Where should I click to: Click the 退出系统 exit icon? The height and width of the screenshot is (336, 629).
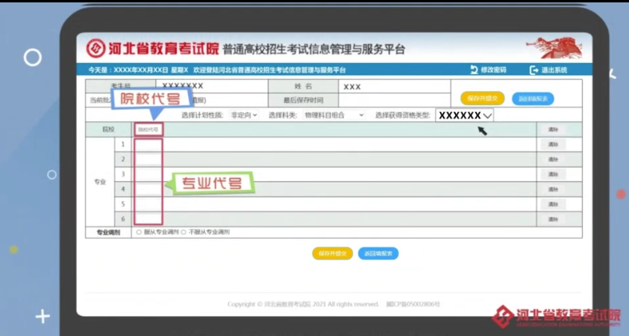point(534,70)
